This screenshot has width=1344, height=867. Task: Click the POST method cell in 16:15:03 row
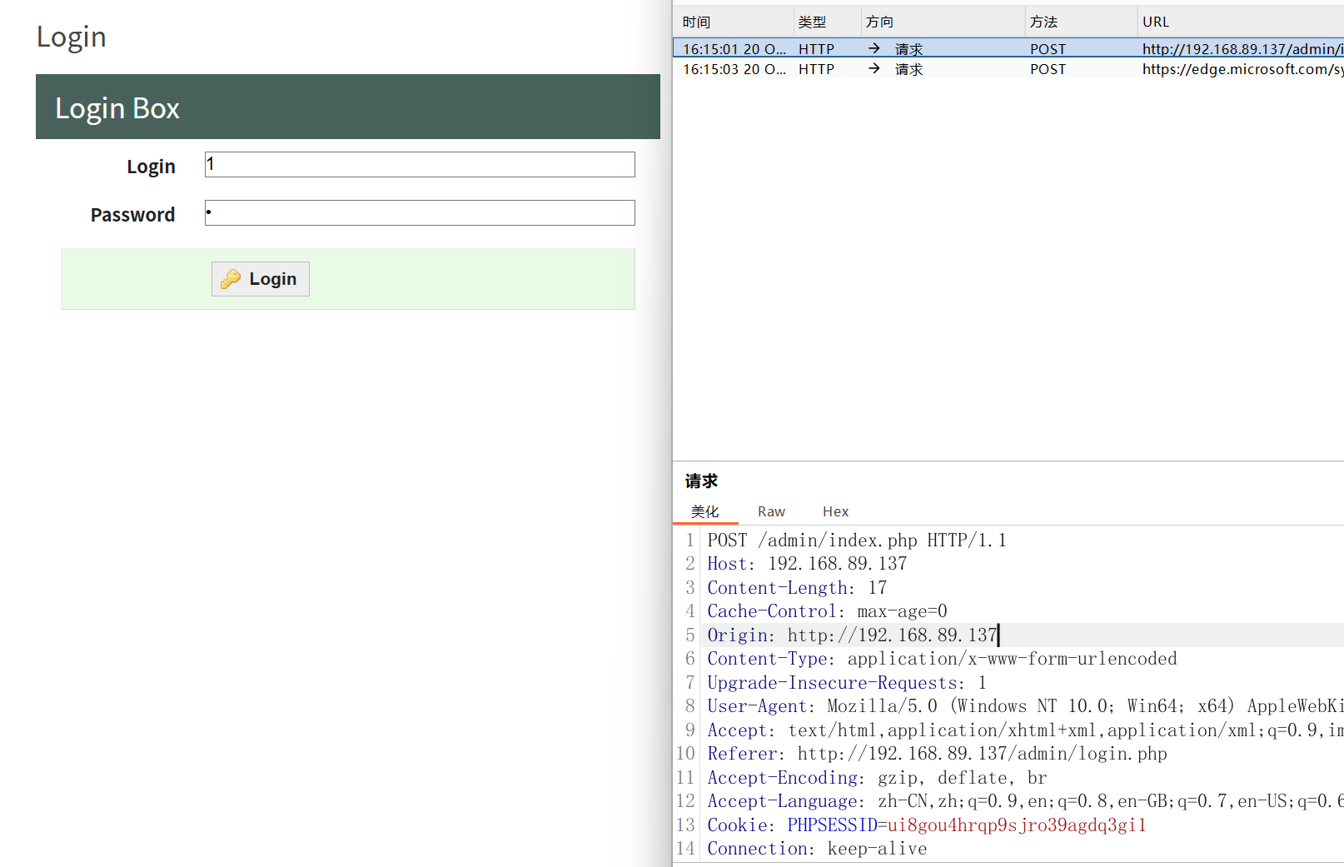1048,69
